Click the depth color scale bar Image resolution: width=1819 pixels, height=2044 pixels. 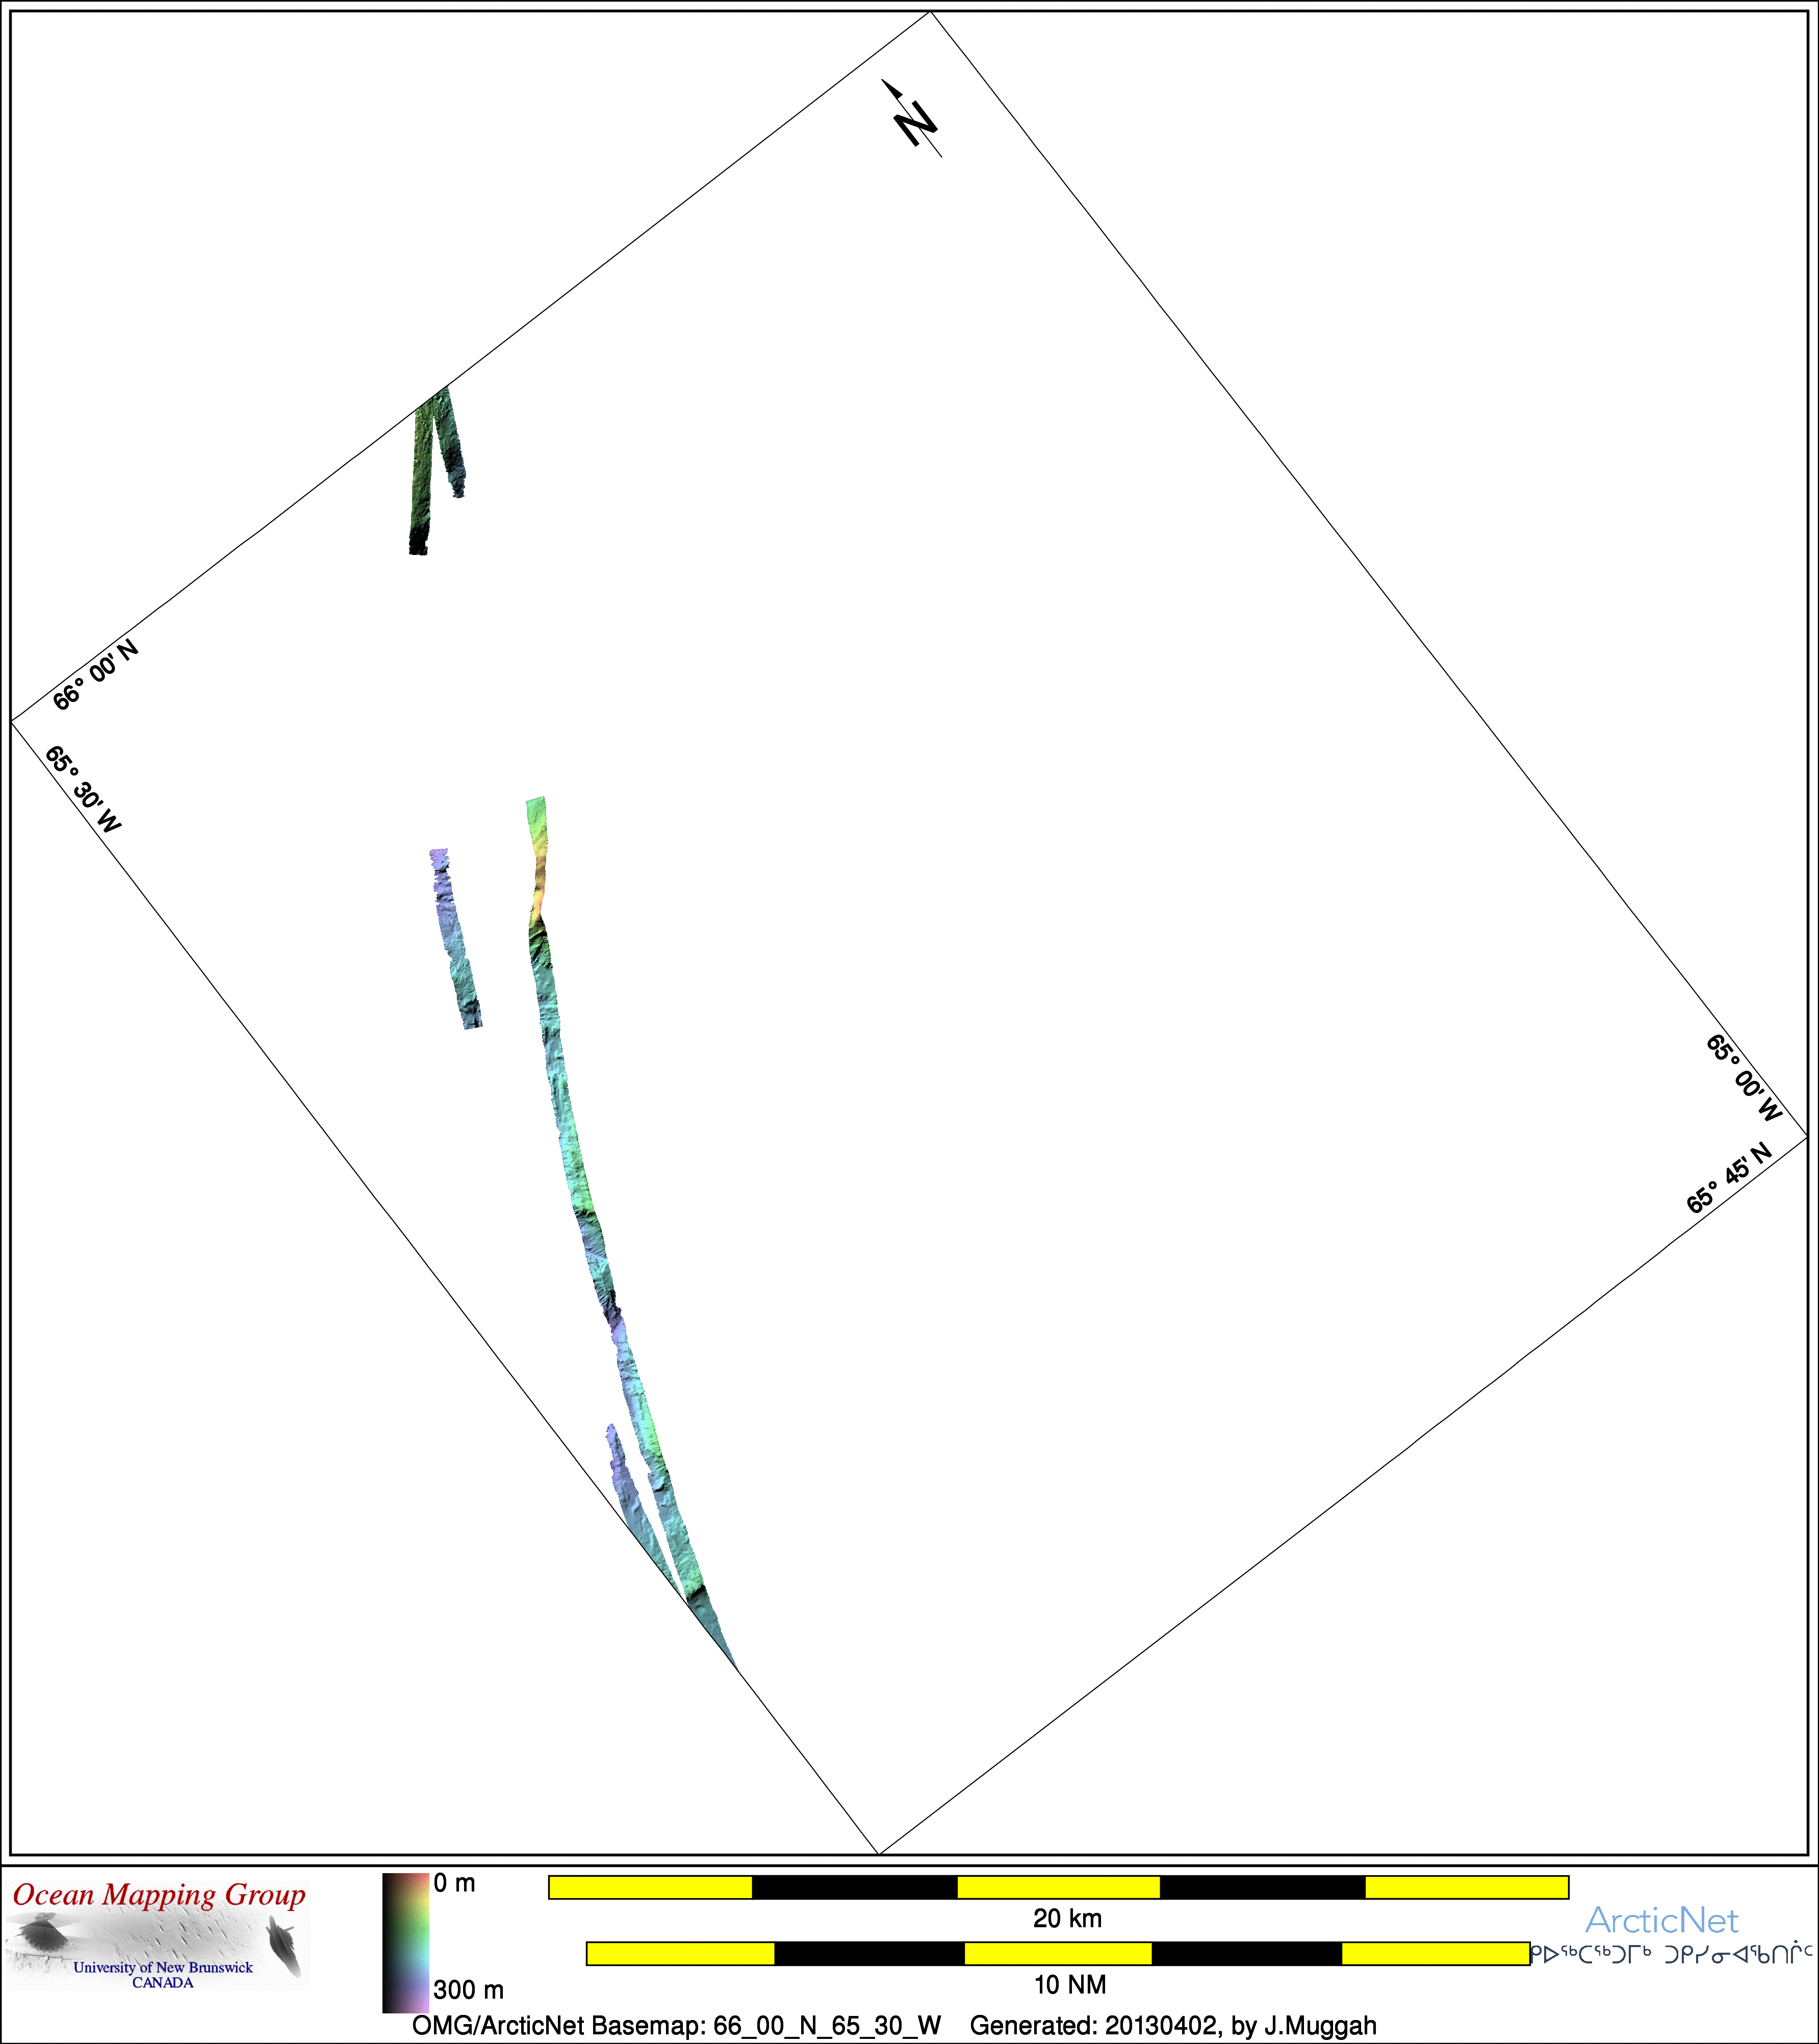coord(405,1942)
